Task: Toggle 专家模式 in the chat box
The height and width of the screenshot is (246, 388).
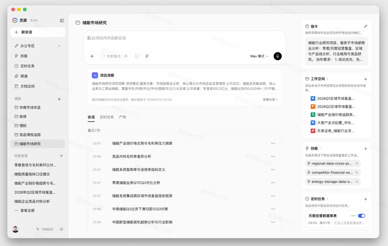Action: [115, 56]
